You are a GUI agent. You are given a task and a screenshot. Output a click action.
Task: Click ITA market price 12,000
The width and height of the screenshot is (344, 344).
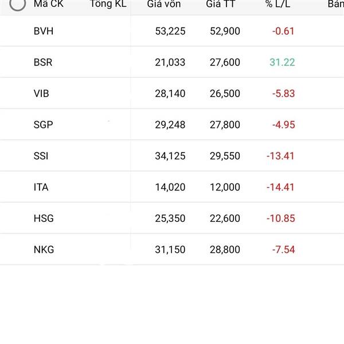coord(225,187)
